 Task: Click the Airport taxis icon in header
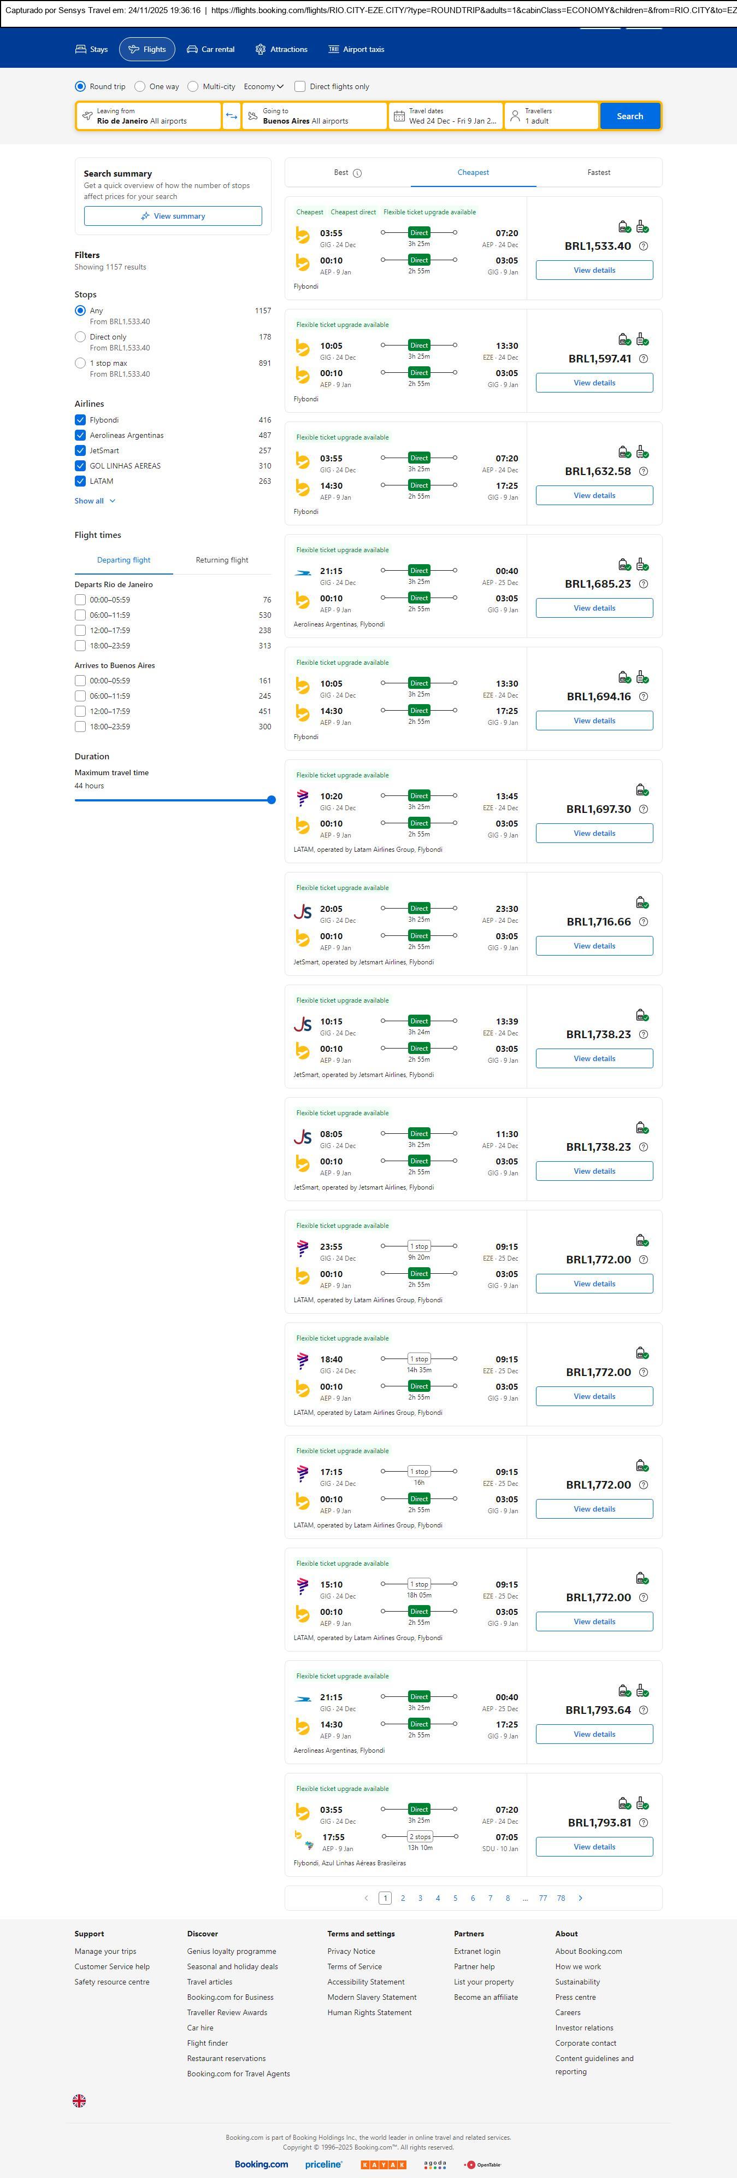(x=334, y=50)
